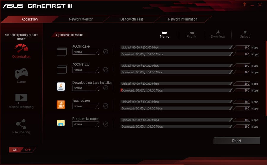Click AODMR.exe download Mbps limit field
Image resolution: width=267 pixels, height=165 pixels.
(x=242, y=54)
